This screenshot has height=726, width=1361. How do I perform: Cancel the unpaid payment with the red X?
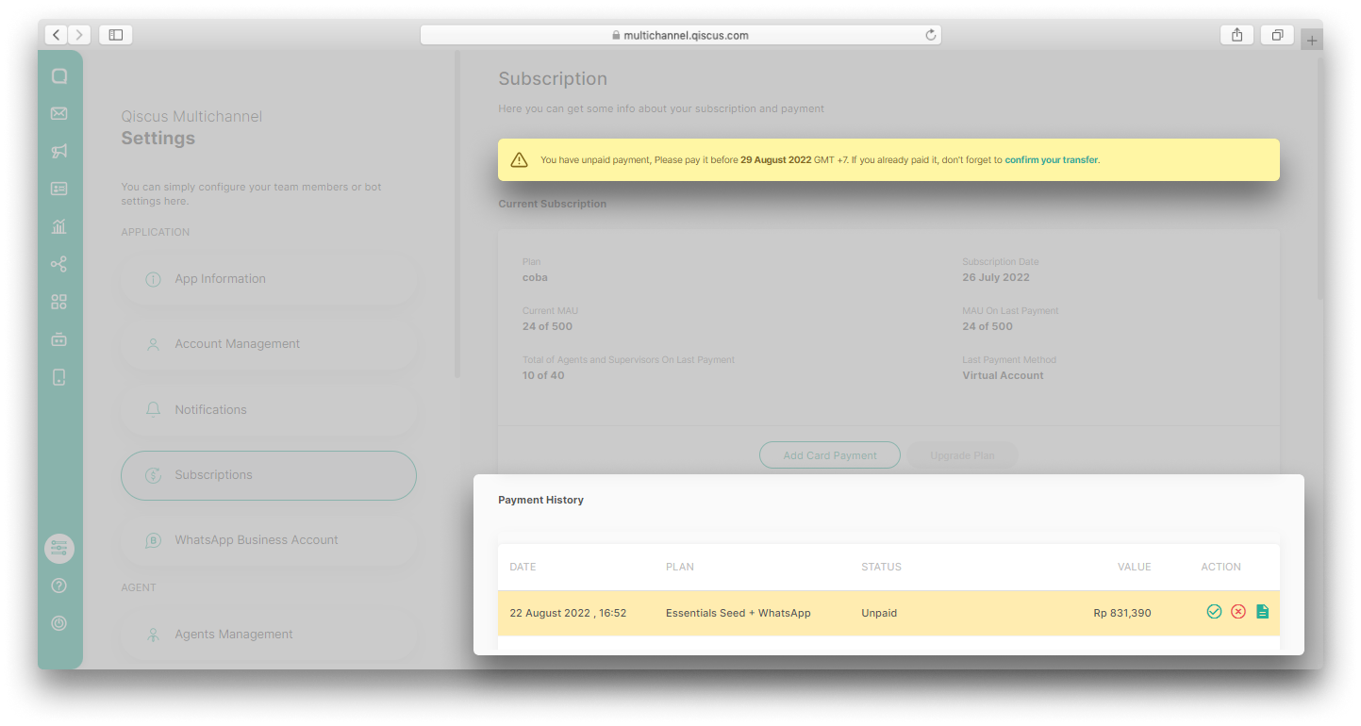tap(1238, 612)
